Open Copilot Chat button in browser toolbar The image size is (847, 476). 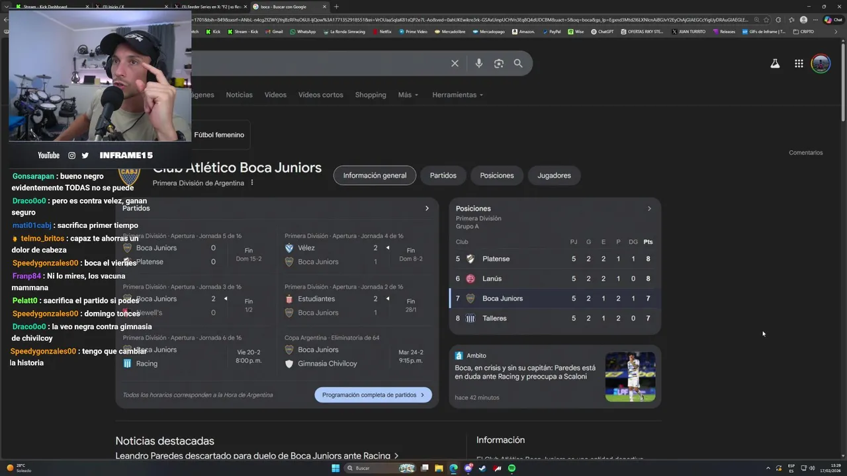tap(833, 20)
